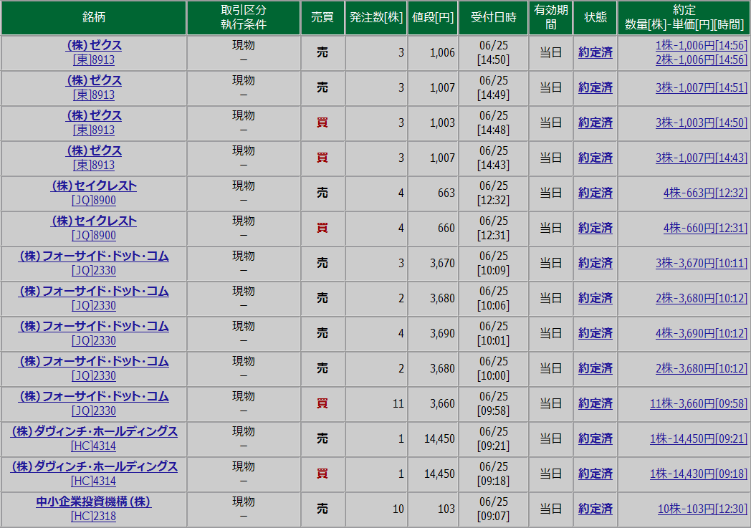Select the 約定 数量-単価-時間 column header
This screenshot has height=528, width=751.
684,18
